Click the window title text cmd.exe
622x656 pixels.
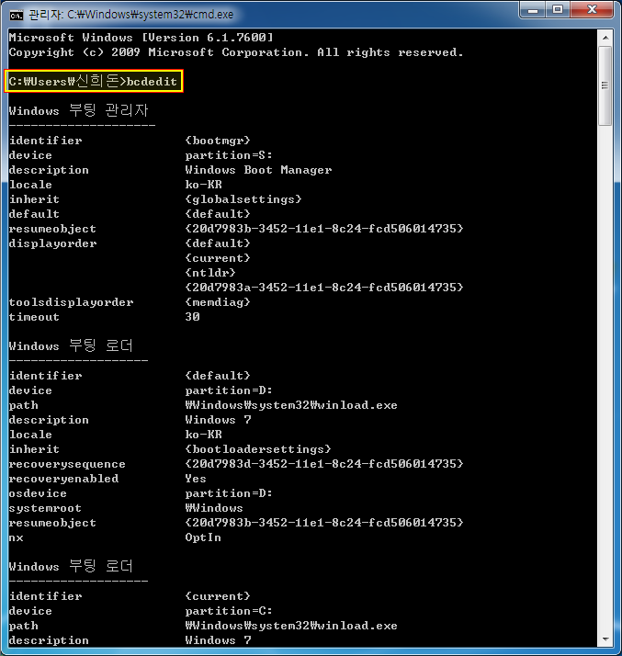tap(131, 15)
